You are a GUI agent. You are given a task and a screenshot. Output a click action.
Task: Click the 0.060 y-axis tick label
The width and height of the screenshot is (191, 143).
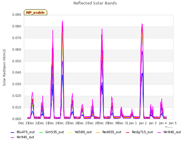(17, 50)
